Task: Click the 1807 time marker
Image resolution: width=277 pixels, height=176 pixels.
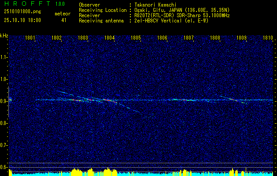Action: pyautogui.click(x=188, y=38)
